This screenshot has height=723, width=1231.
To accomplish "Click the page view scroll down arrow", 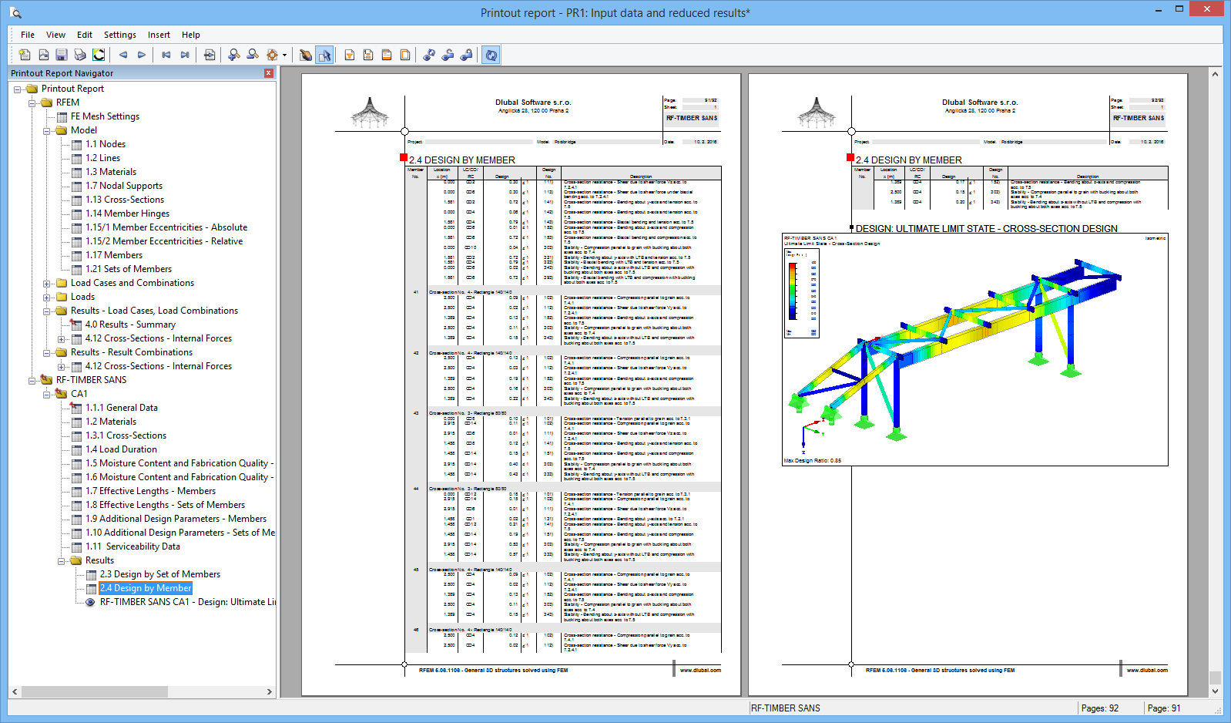I will coord(1215,691).
